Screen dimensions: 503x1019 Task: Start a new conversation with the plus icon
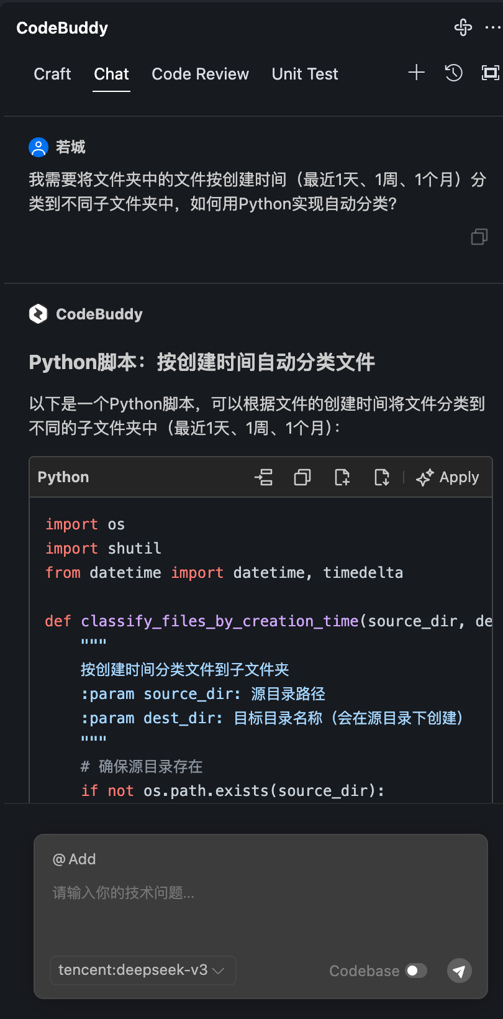(416, 73)
